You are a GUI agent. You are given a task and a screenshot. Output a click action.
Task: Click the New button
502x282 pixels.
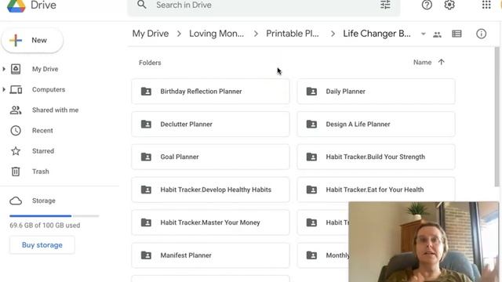[x=32, y=40]
